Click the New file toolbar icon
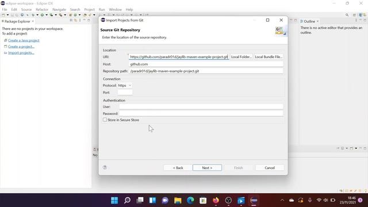The image size is (368, 207). click(3, 15)
